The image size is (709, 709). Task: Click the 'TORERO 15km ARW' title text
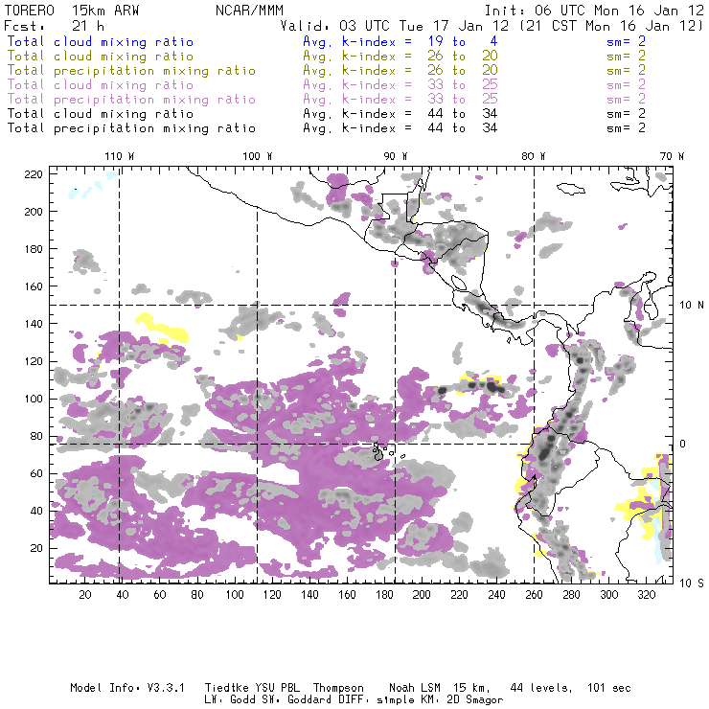72,11
